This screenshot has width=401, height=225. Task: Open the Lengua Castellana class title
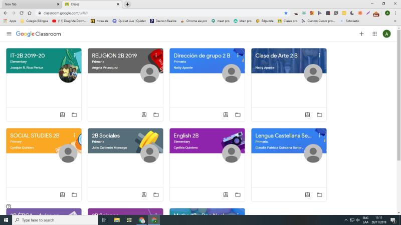[x=283, y=135]
